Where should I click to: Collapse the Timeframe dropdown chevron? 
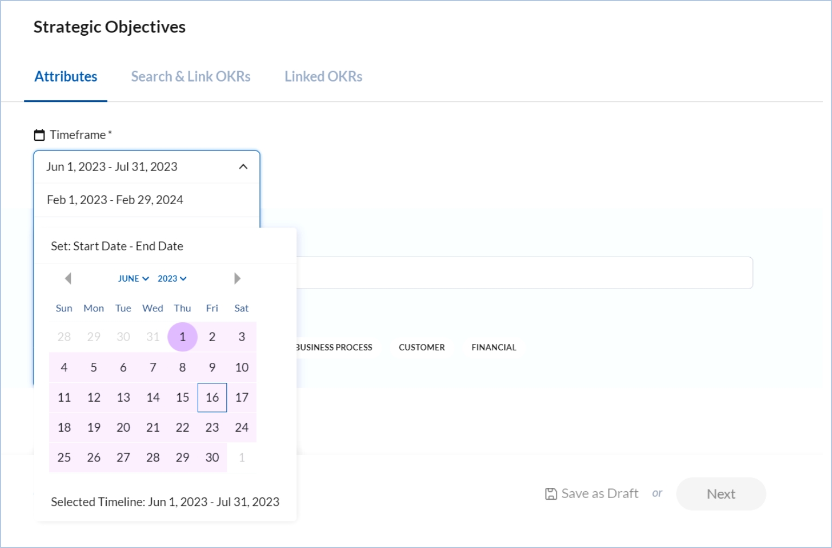click(x=243, y=167)
